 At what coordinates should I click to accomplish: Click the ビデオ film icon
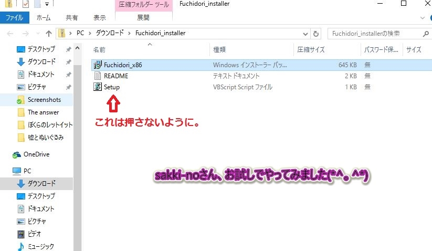click(21, 234)
